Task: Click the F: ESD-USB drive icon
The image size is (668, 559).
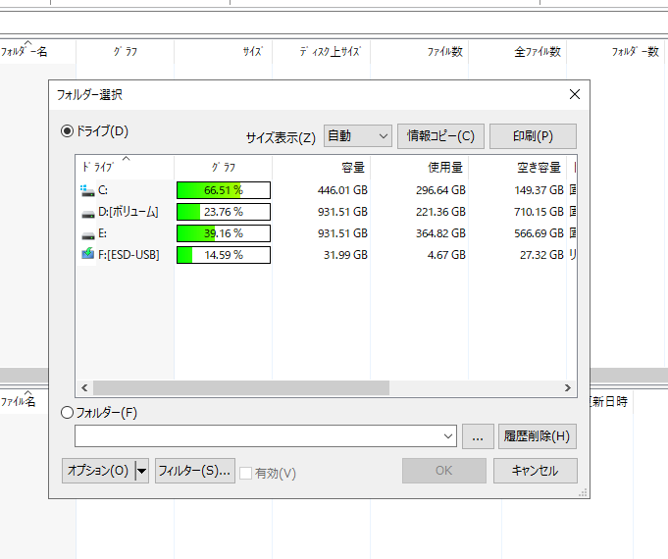Action: pos(88,255)
